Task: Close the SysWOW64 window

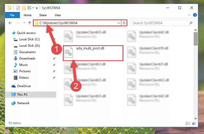Action: (192, 8)
